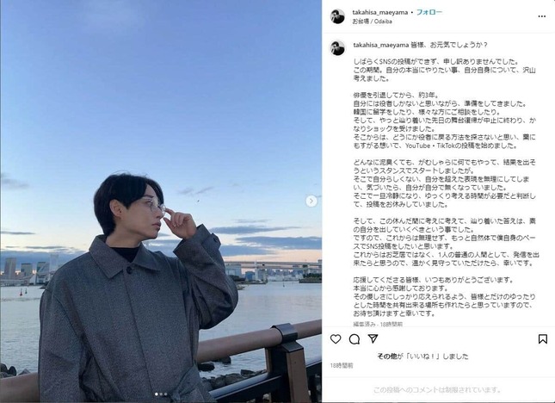555x403 pixels.
Task: Open the takahisa_maeyama username in the header
Action: click(379, 12)
